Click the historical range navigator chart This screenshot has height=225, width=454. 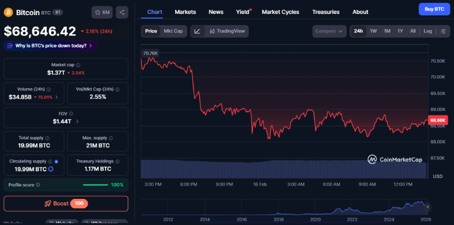284,208
